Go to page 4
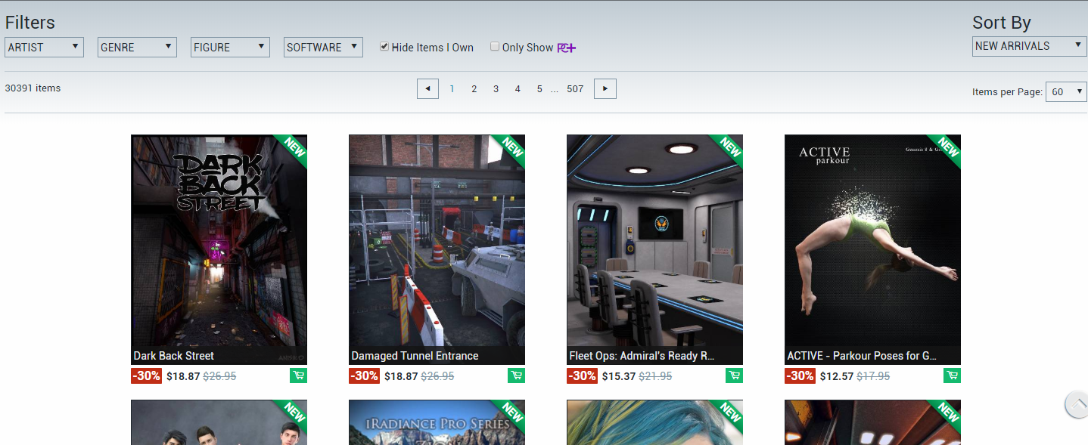Viewport: 1088px width, 445px height. [x=518, y=88]
